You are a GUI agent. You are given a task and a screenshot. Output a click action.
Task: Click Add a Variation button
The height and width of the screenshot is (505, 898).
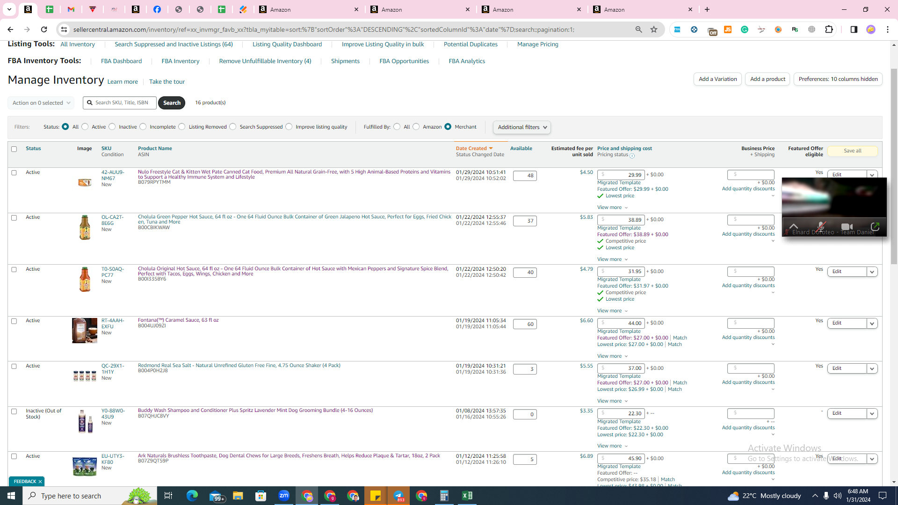(717, 79)
